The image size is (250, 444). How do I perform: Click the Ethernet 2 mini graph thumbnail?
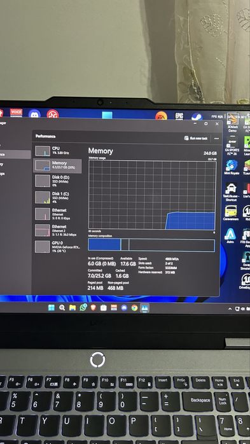click(x=43, y=230)
